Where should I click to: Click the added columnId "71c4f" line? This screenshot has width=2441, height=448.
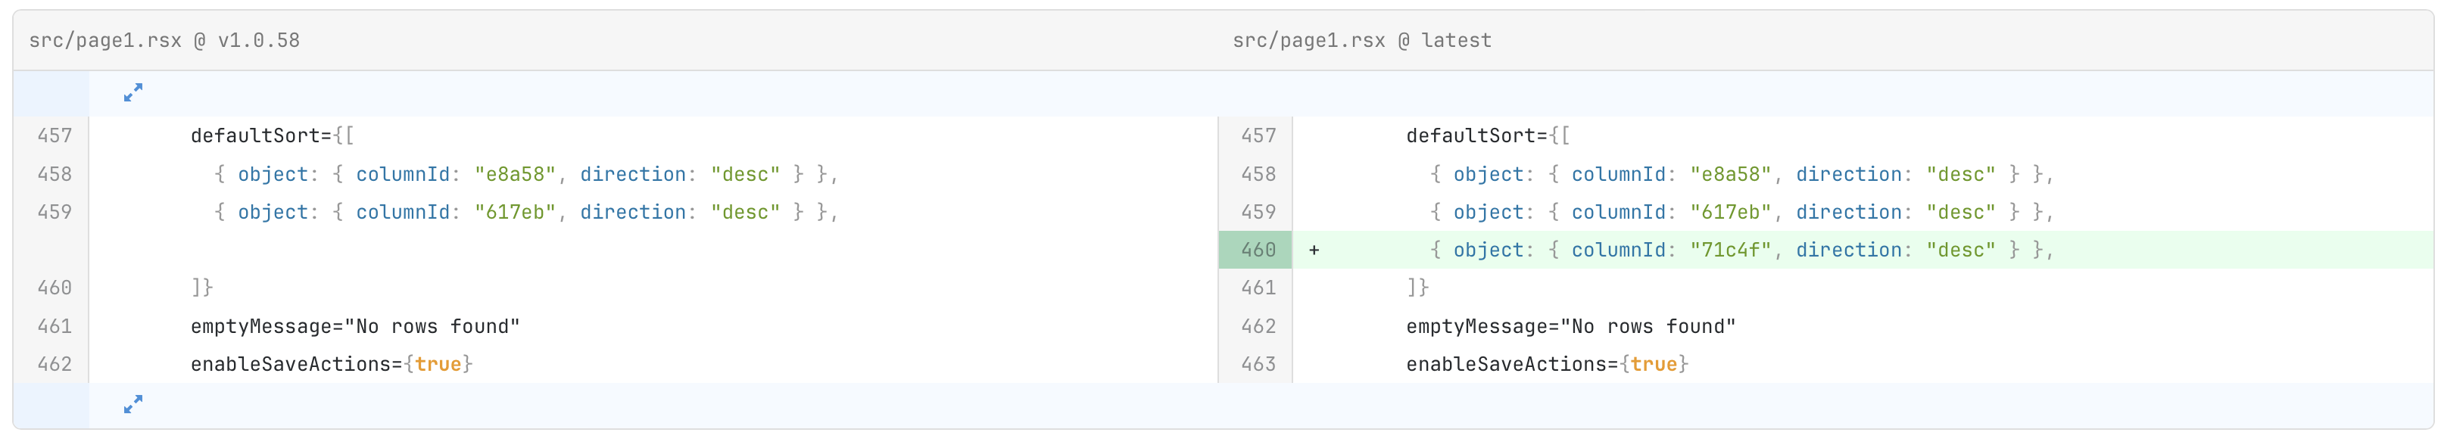coord(1863,250)
